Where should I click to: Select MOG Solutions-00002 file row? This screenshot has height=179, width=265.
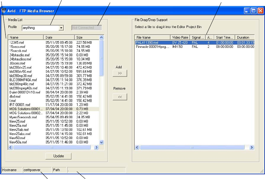point(54,113)
